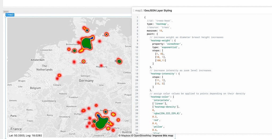Viewport: 272px width, 139px height.
Task: Click the Rostock heatmap hotspot
Action: pyautogui.click(x=107, y=34)
